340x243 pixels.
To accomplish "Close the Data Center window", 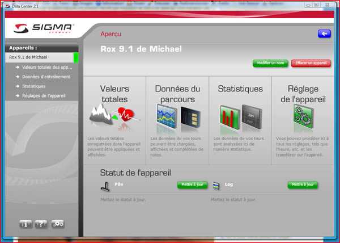I will coord(328,5).
